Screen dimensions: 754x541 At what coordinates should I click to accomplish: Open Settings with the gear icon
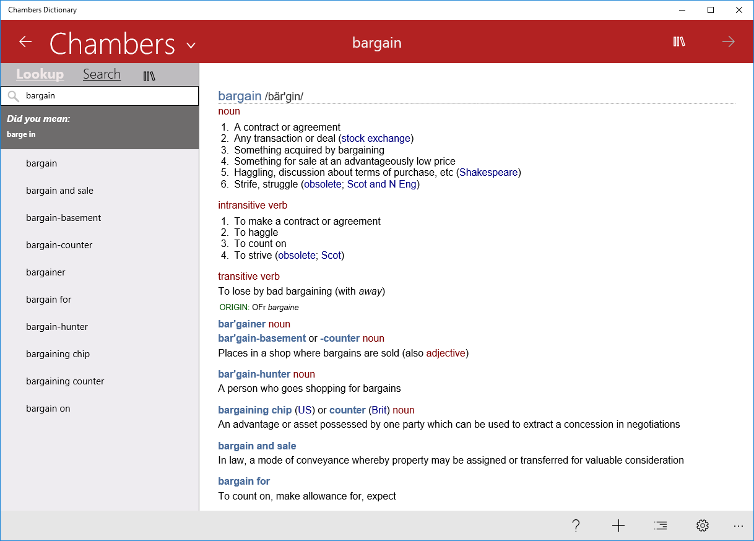click(702, 525)
